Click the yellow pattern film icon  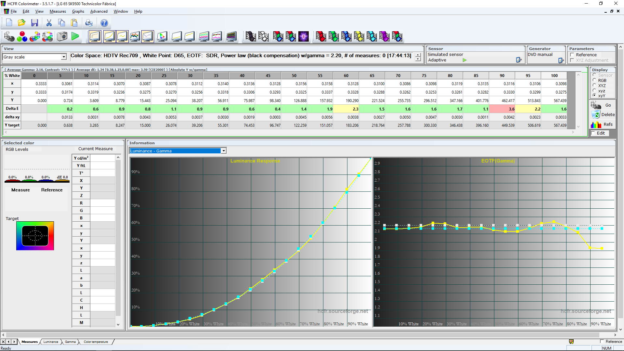point(359,36)
